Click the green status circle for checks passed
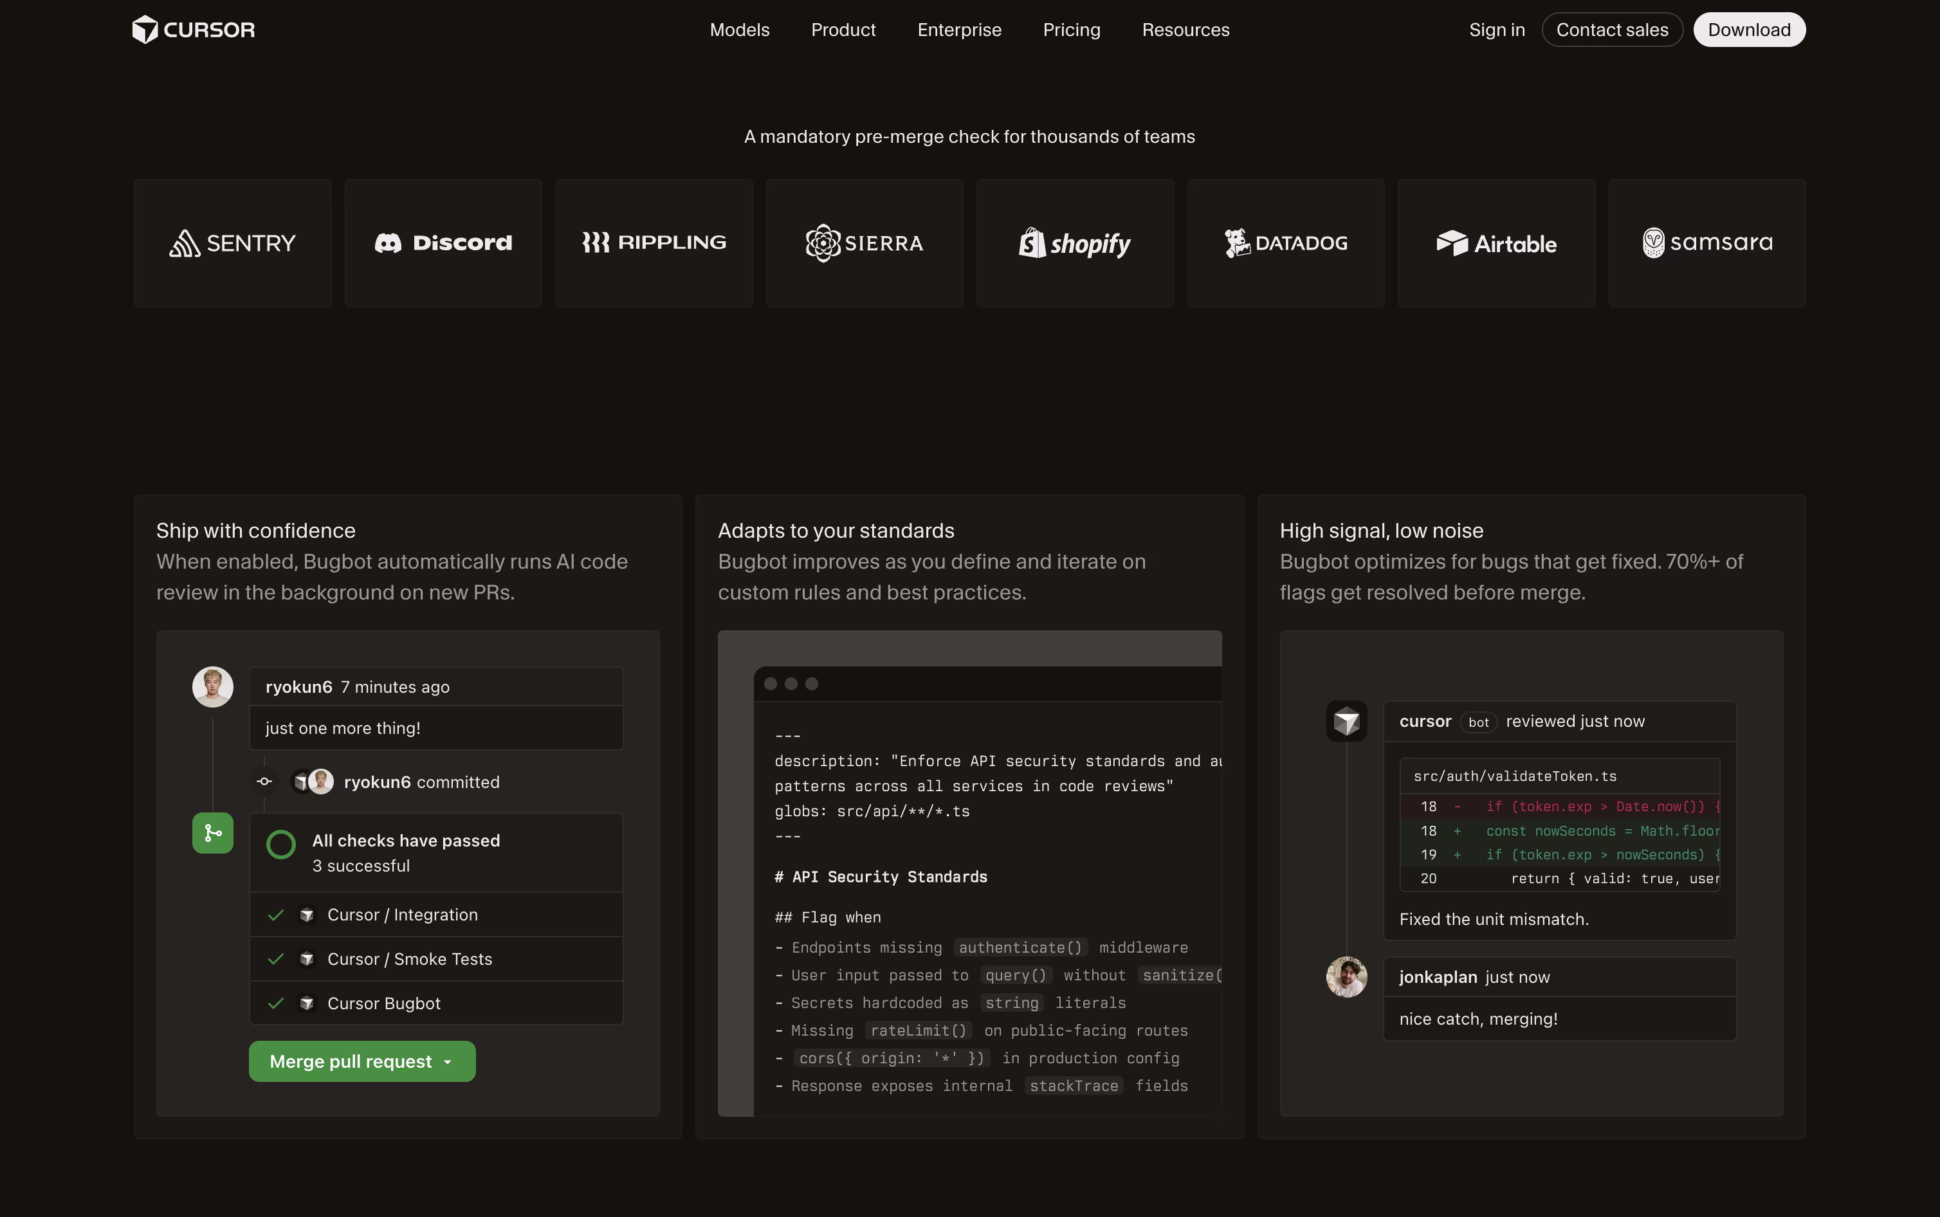 [281, 845]
